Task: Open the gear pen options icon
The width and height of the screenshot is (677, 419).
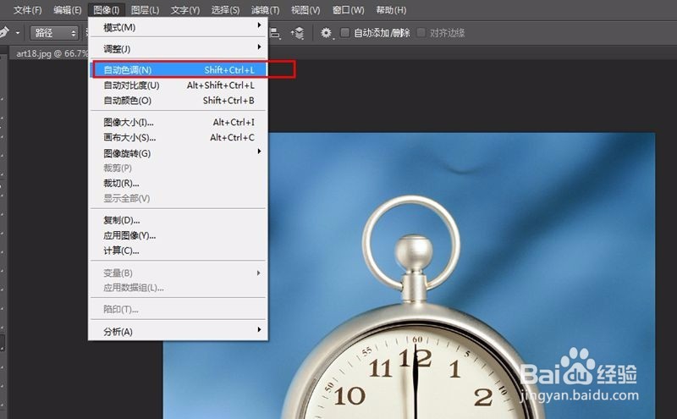Action: tap(327, 33)
